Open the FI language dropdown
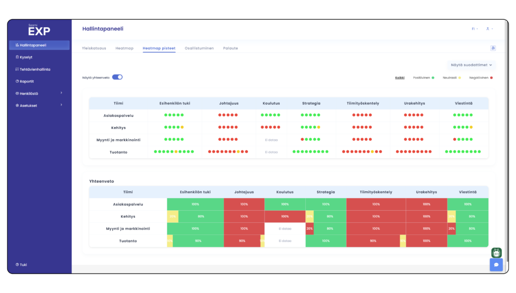 click(x=475, y=29)
